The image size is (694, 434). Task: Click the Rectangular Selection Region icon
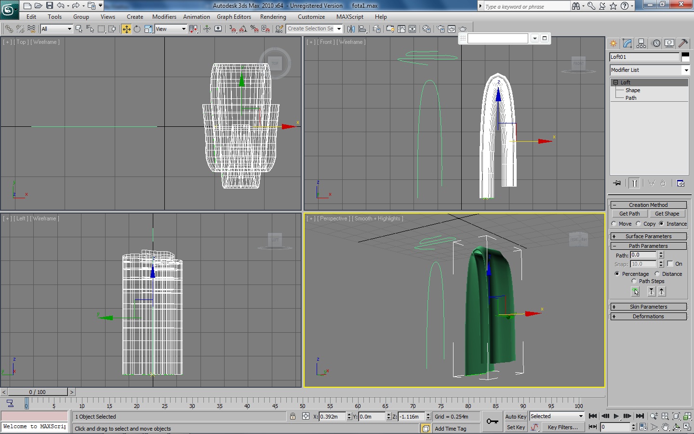pos(101,29)
